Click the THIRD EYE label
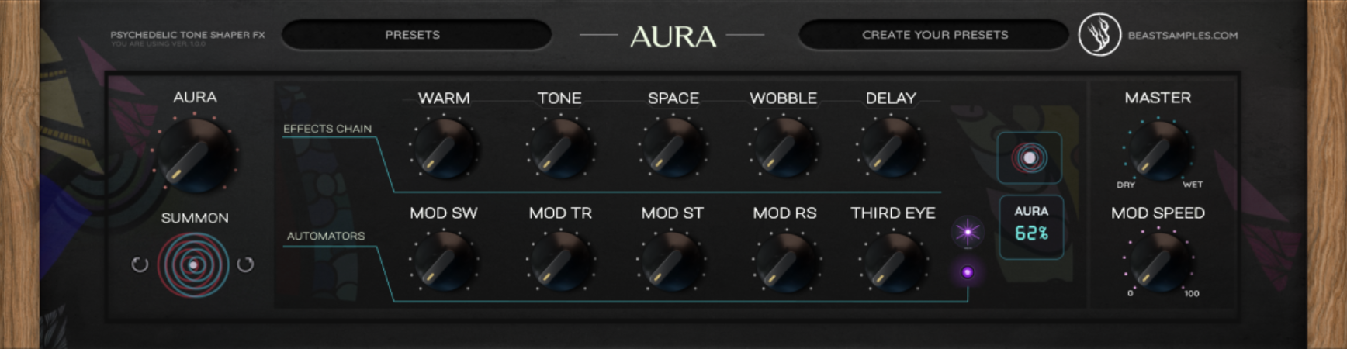 pyautogui.click(x=893, y=213)
